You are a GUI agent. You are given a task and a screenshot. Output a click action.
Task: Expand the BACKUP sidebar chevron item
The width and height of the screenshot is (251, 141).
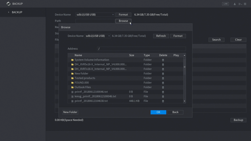pos(9,12)
